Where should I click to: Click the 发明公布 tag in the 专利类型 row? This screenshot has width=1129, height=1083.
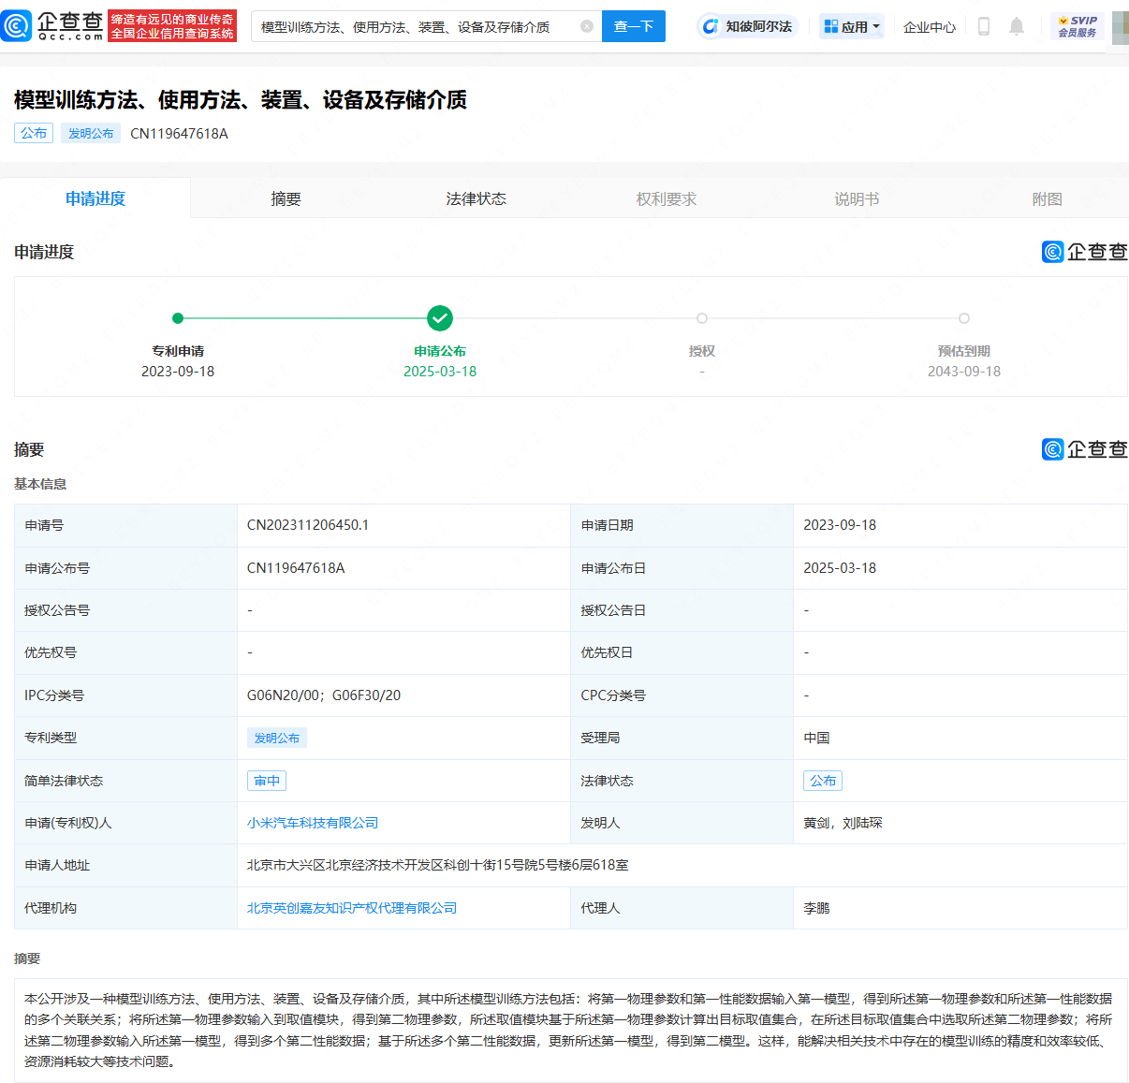tap(277, 738)
